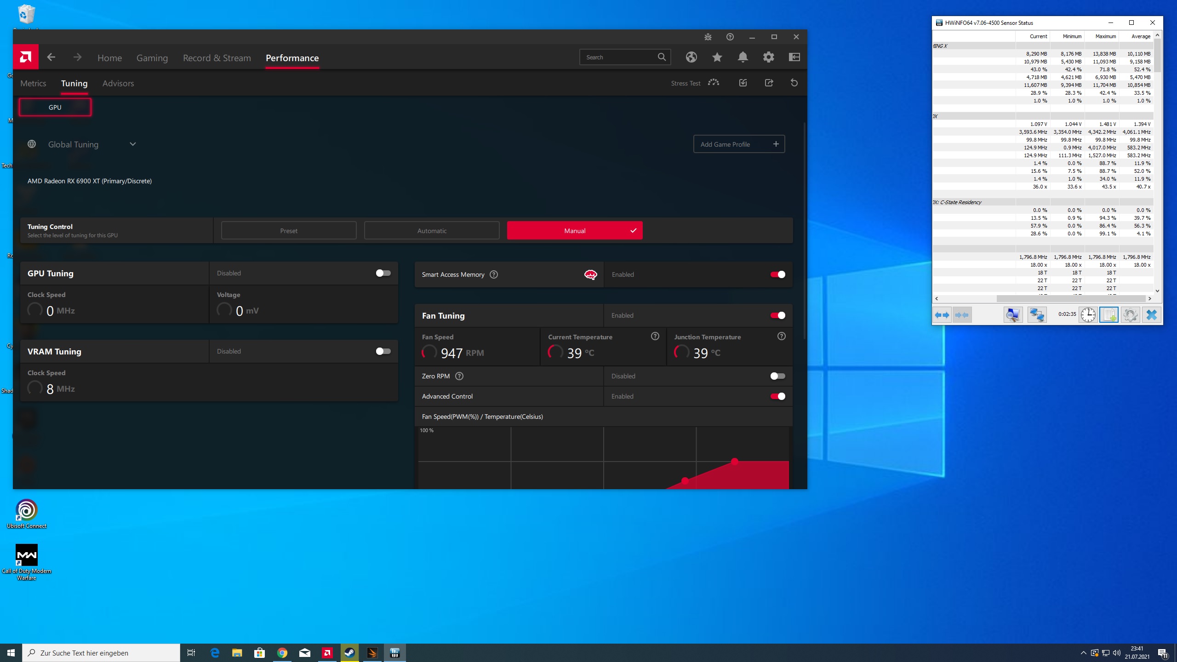
Task: Switch to the Metrics tab
Action: point(33,83)
